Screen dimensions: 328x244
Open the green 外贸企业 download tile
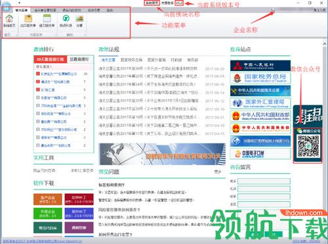[48, 213]
